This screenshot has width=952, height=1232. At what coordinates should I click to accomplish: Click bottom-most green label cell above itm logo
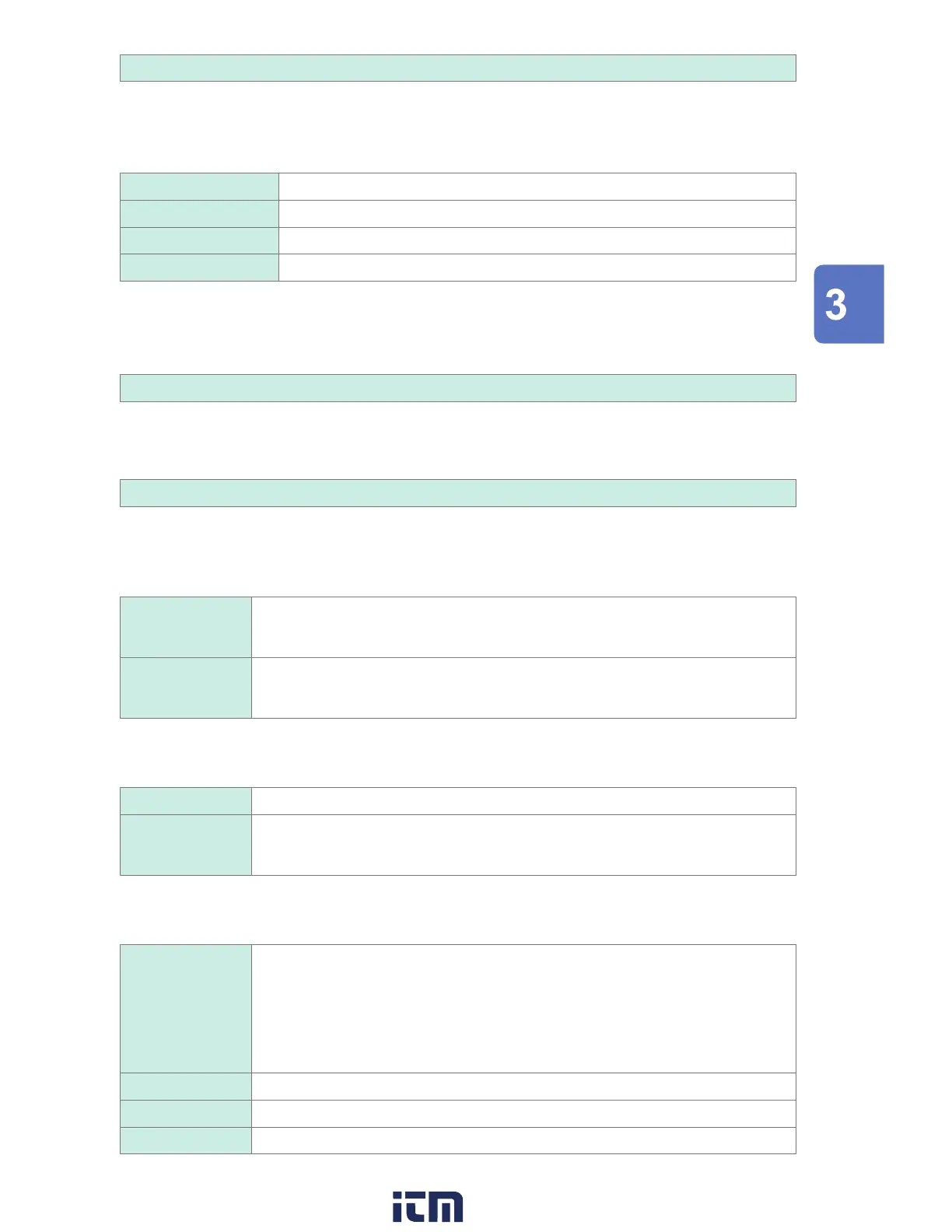pos(186,1140)
